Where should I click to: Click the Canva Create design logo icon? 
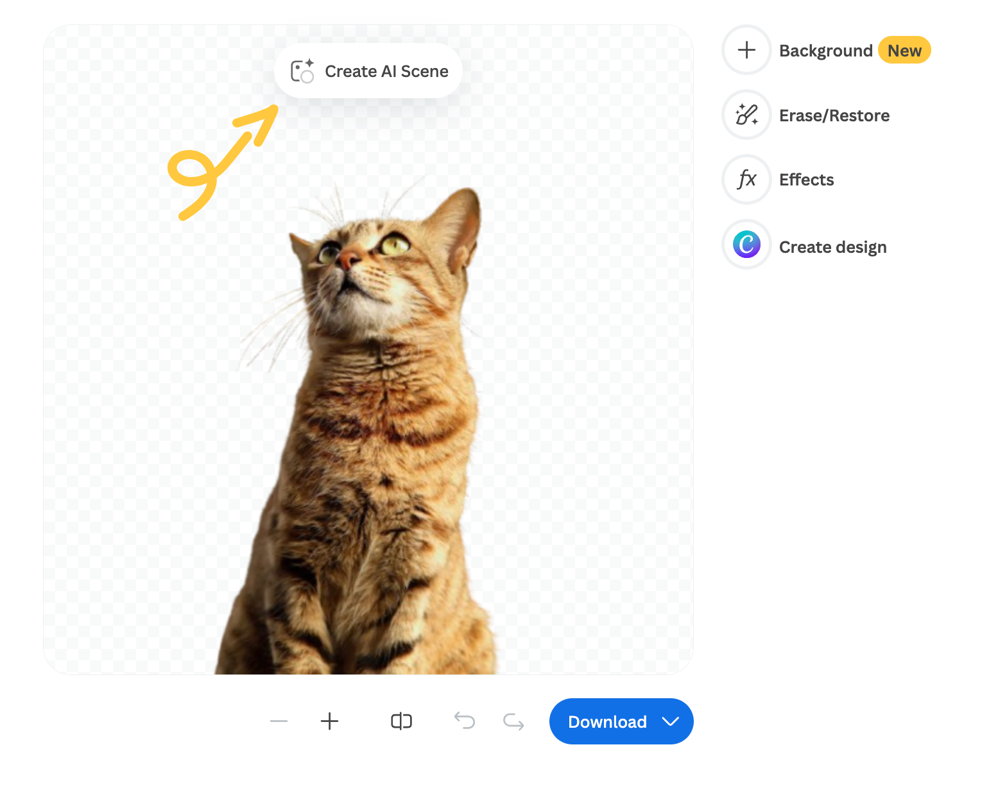[746, 245]
